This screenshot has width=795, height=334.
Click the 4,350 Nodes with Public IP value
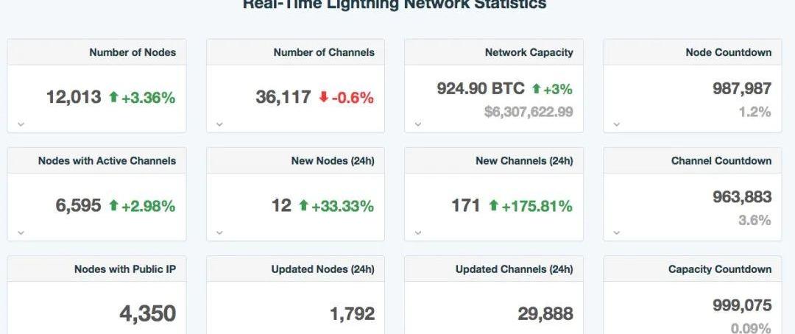click(147, 313)
